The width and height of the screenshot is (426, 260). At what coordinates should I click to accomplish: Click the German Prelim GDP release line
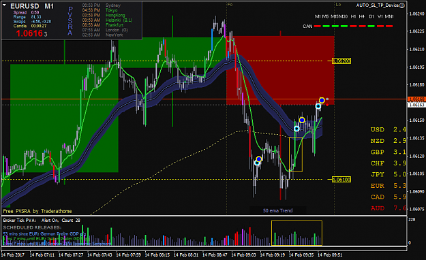44,233
